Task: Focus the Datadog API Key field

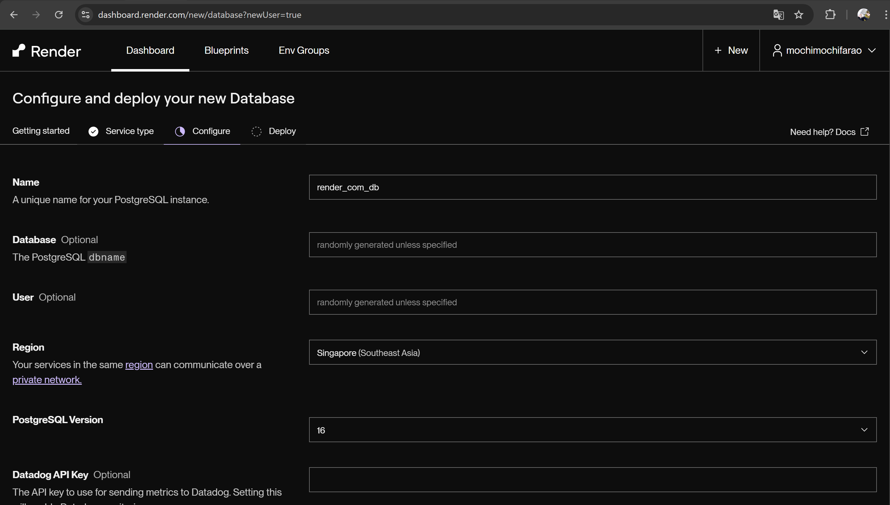Action: click(592, 480)
